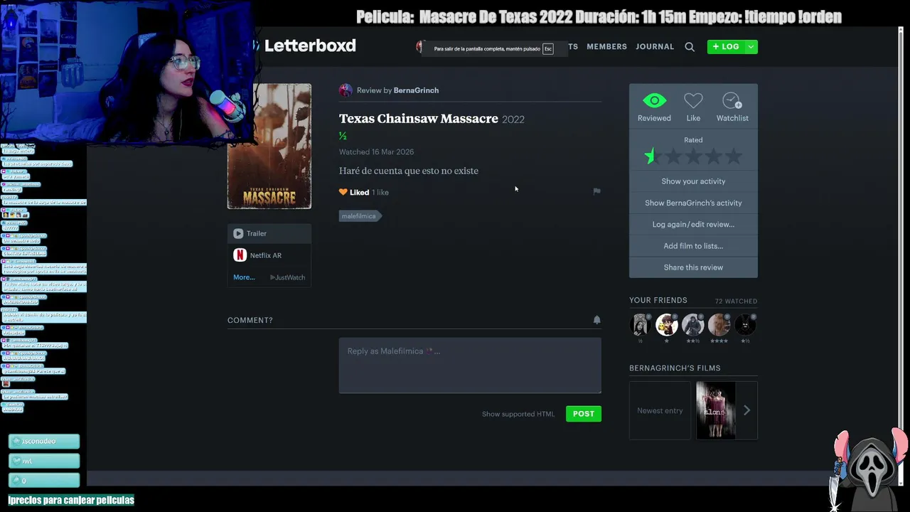The image size is (910, 512).
Task: Open the malefilmica tag
Action: [360, 216]
